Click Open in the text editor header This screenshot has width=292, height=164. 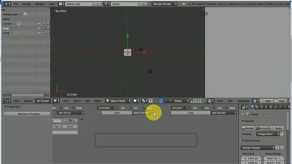pos(280,101)
